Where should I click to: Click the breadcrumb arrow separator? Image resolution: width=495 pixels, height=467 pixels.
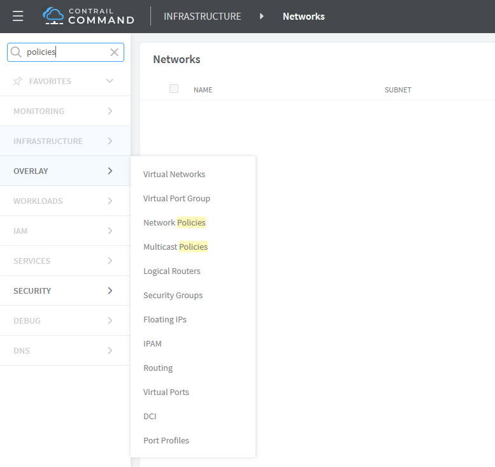[x=262, y=17]
